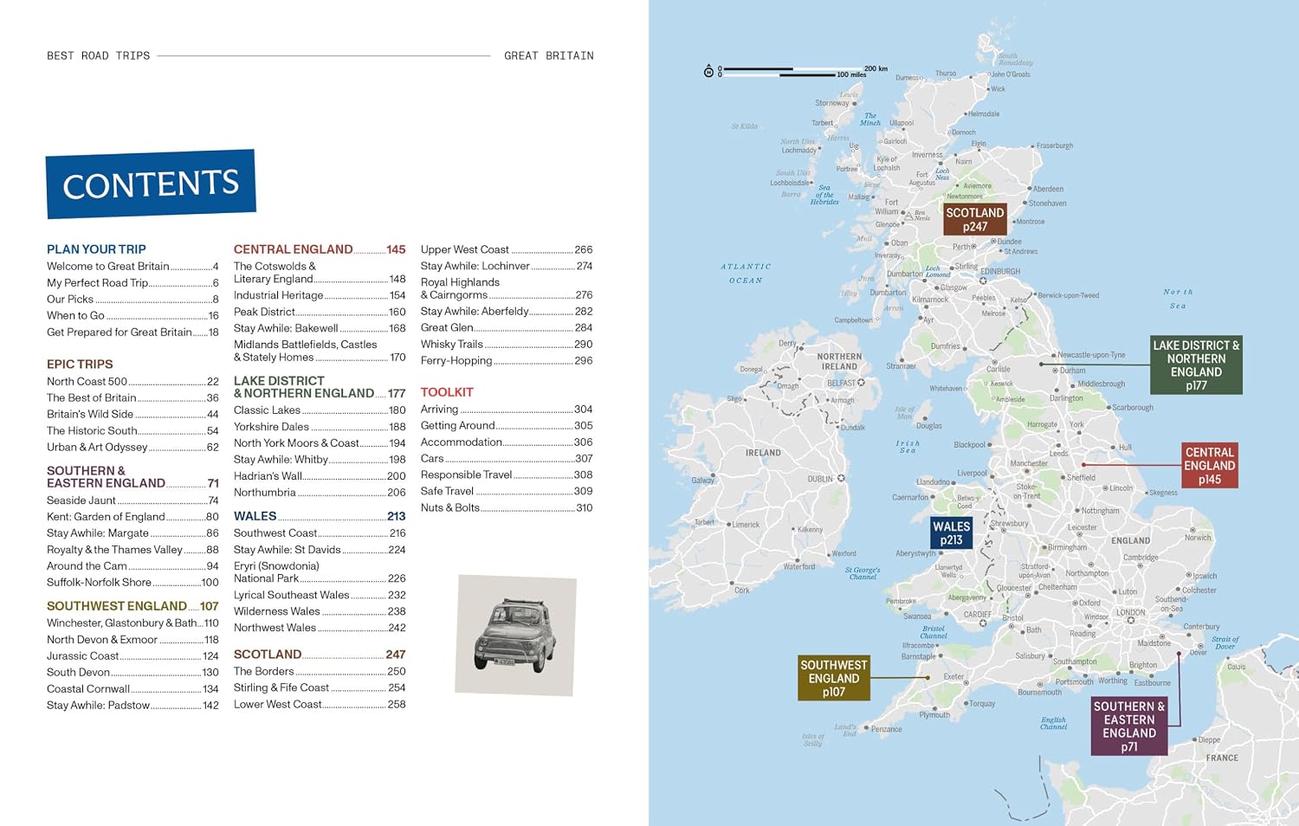Image resolution: width=1299 pixels, height=826 pixels.
Task: Open the North Coast 500 entry
Action: coord(132,382)
